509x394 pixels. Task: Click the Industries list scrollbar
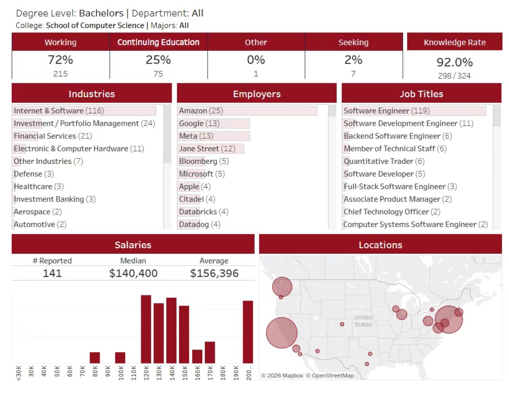tap(167, 134)
